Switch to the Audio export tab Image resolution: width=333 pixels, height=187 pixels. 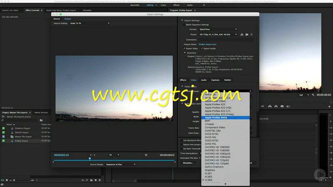tap(204, 80)
